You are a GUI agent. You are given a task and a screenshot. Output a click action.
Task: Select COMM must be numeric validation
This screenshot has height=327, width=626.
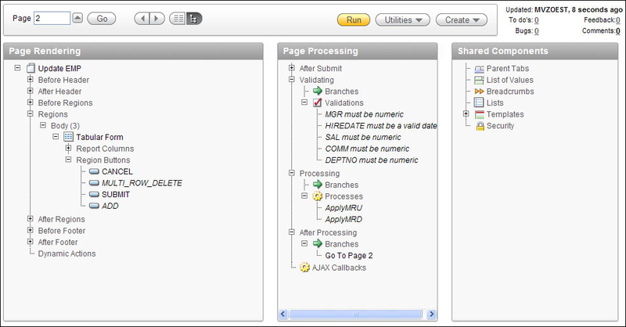coord(367,149)
